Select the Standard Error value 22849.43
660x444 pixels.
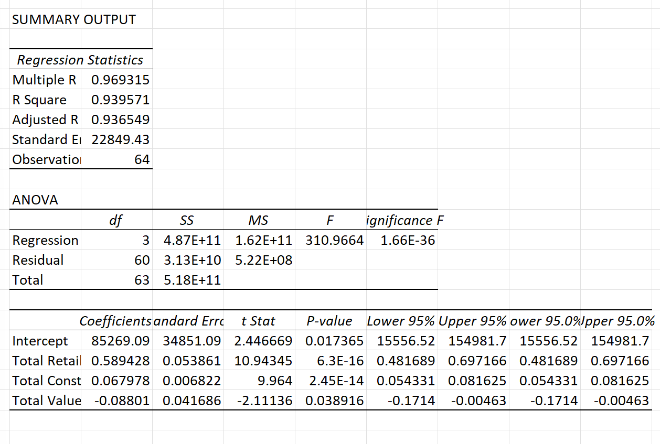coord(120,140)
